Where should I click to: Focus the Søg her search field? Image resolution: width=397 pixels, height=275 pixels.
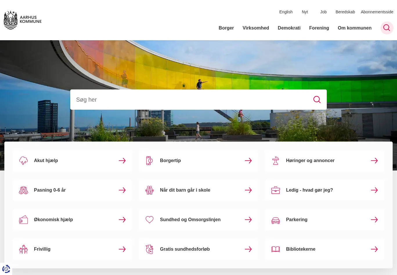[189, 100]
